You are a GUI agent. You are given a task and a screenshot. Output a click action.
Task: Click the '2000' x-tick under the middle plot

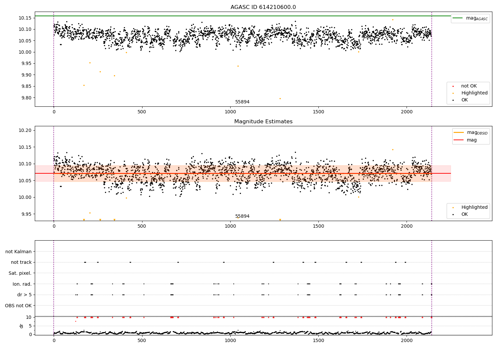[407, 226]
